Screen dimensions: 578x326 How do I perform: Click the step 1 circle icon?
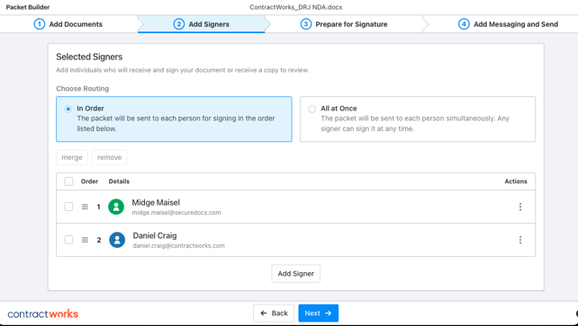(40, 24)
